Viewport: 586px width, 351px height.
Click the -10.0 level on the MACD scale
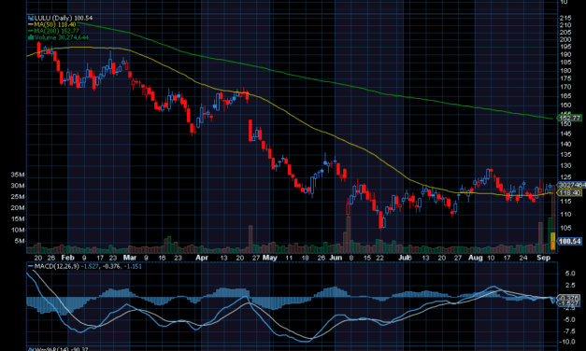567,342
